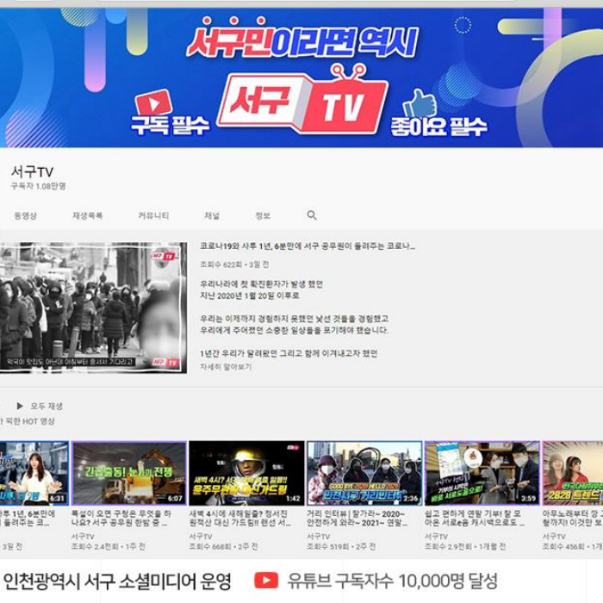The image size is (603, 603).
Task: Click the blue thumbs-up icon above 좋아요 필수
Action: [x=420, y=104]
